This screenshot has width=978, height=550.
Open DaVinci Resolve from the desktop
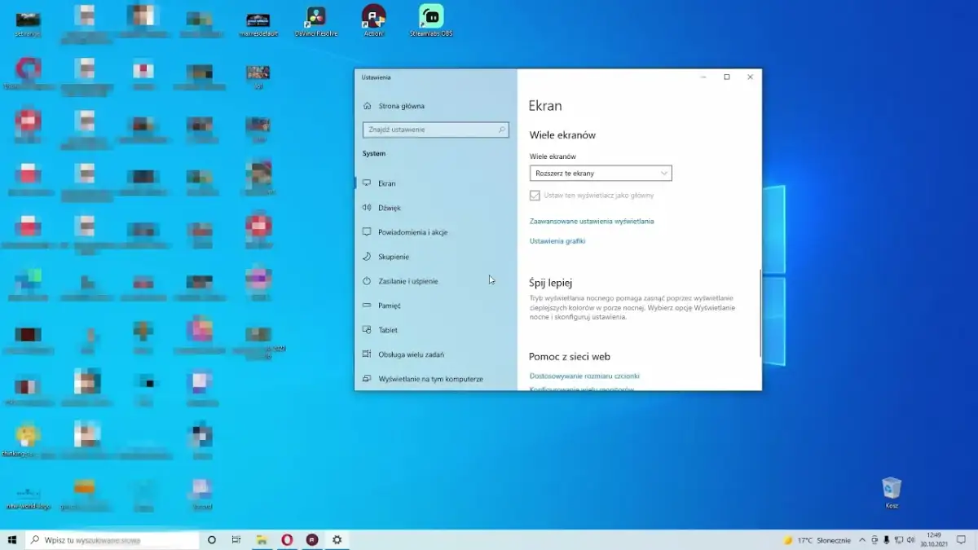pos(315,18)
